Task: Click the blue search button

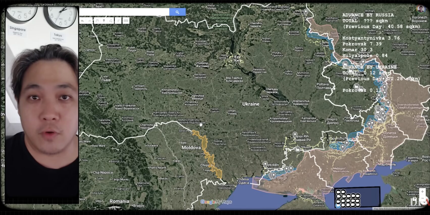Action: [177, 12]
